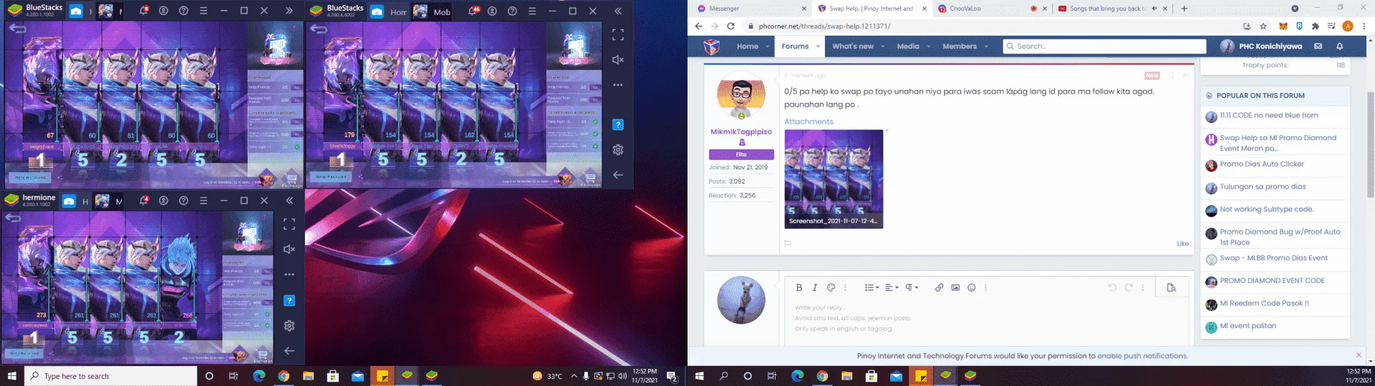This screenshot has width=1375, height=386.
Task: Mute sound in top-right BlueStacks sidebar
Action: [x=618, y=60]
